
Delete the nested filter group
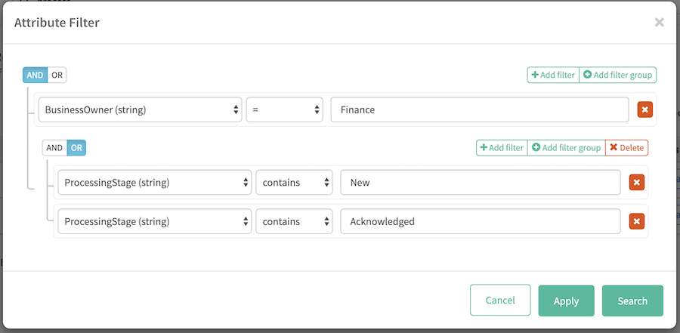click(x=626, y=147)
